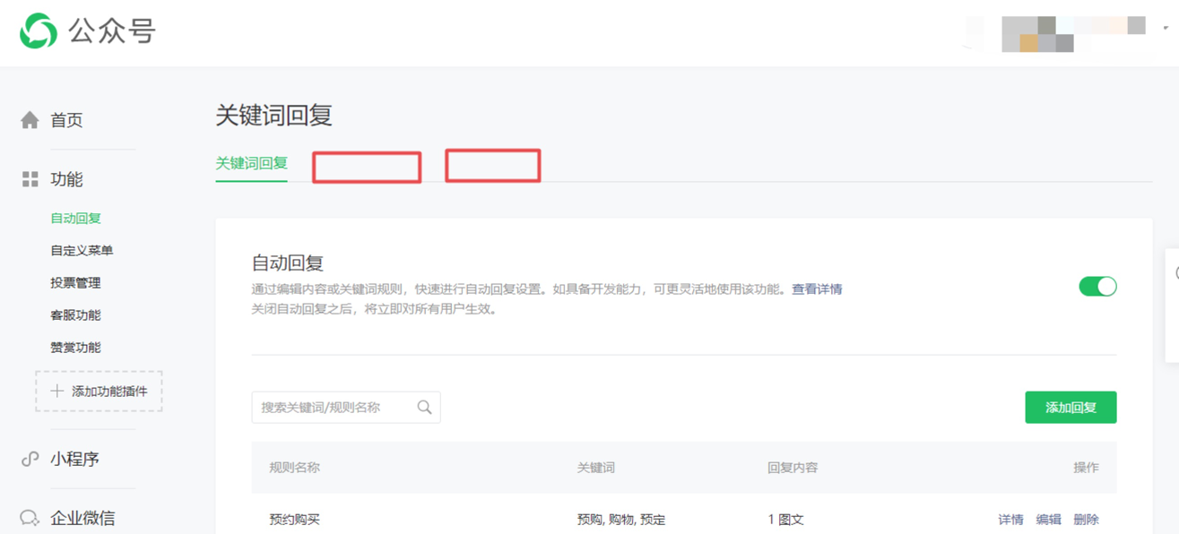This screenshot has width=1179, height=534.
Task: Click the 规则名称 column header
Action: click(294, 468)
